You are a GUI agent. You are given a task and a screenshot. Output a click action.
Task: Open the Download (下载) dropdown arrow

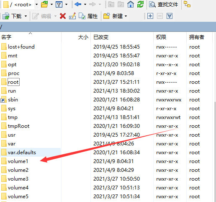tap(26, 16)
